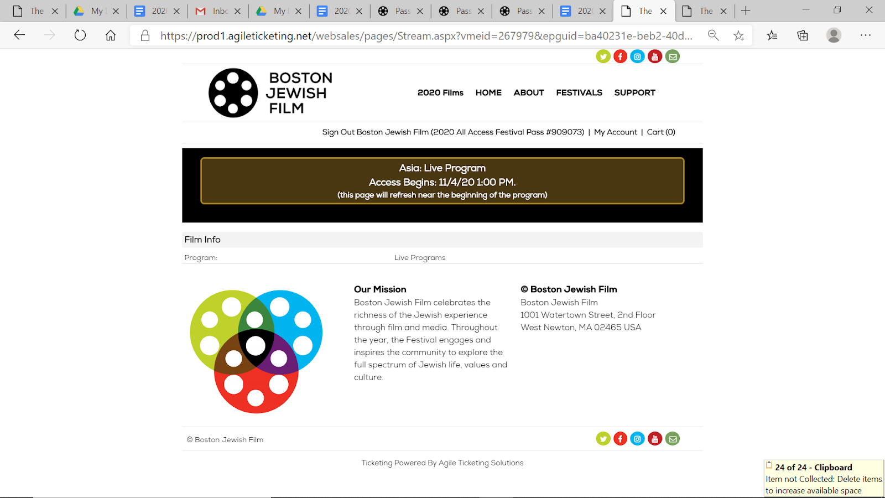
Task: Click the email icon in the header
Action: [673, 56]
